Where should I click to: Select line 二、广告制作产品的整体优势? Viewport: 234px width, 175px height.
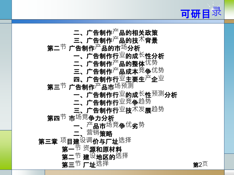click(x=116, y=64)
